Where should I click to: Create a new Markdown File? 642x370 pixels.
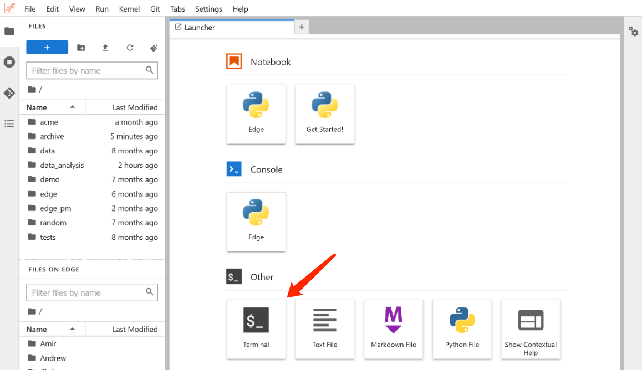tap(394, 330)
